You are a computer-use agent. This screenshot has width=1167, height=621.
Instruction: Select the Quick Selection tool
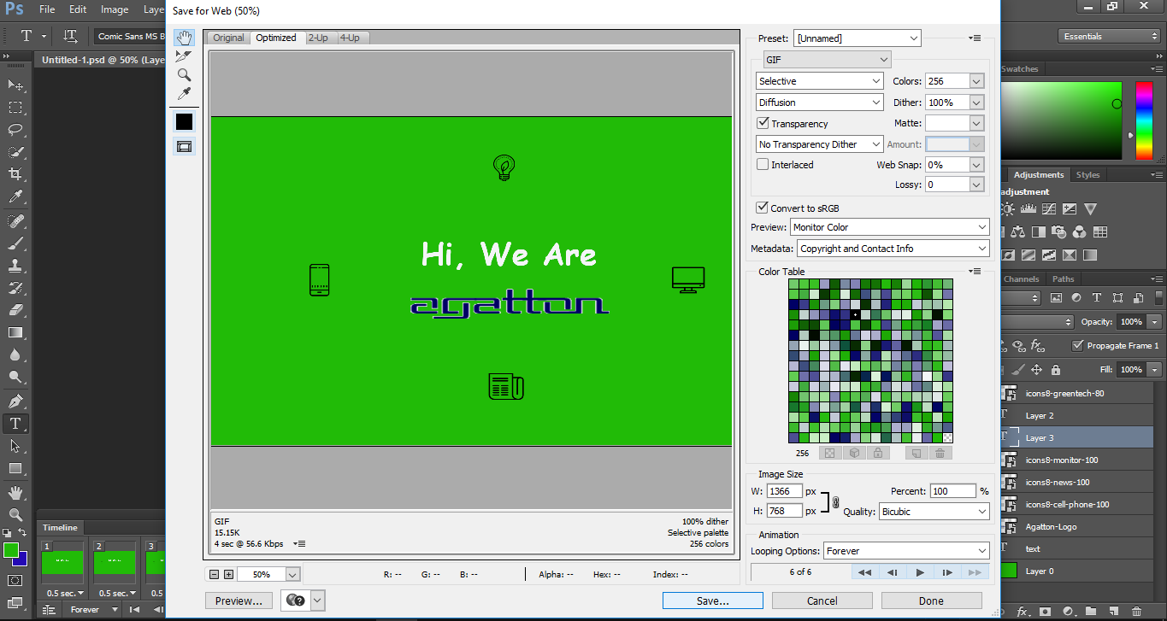pos(15,152)
